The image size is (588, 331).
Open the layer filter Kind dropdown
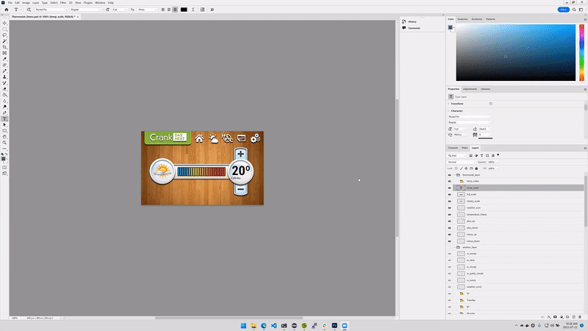point(456,155)
